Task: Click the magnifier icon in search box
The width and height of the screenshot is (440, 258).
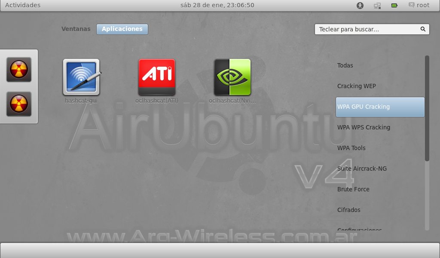Action: tap(423, 29)
